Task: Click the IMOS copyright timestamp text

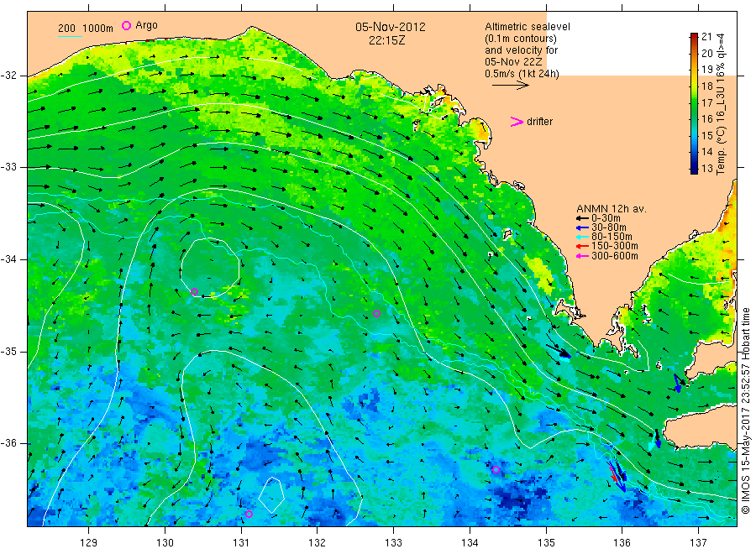Action: click(745, 410)
